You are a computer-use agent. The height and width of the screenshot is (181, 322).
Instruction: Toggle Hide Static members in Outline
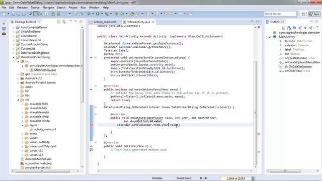tap(300, 28)
